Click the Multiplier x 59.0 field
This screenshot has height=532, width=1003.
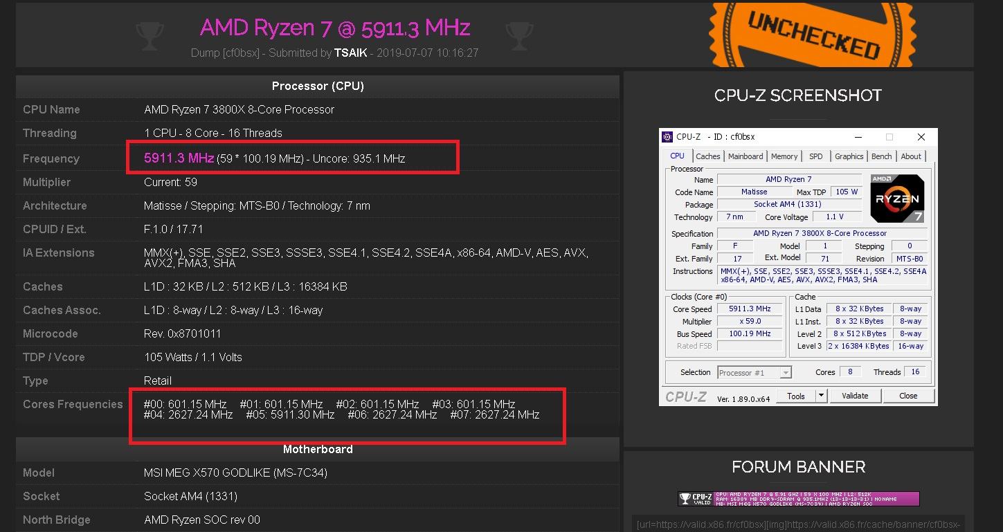coord(750,322)
